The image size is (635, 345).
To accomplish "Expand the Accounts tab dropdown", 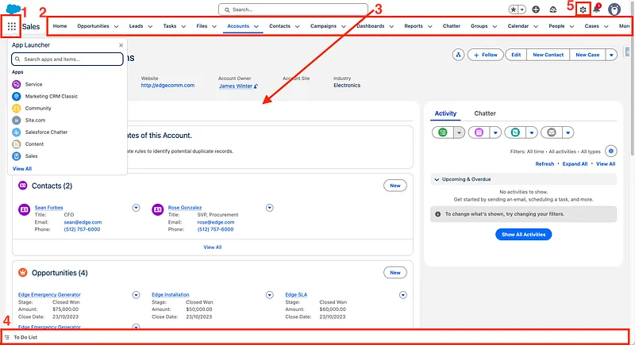I will coord(256,26).
